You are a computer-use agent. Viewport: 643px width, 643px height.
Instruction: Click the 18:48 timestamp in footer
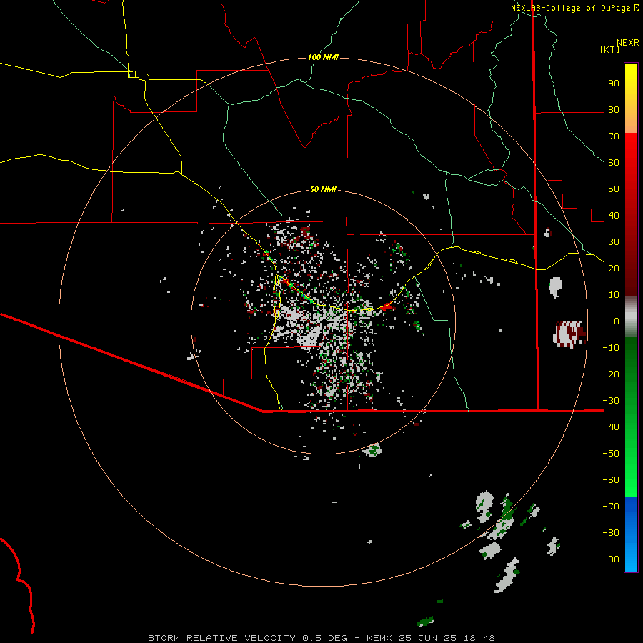479,638
